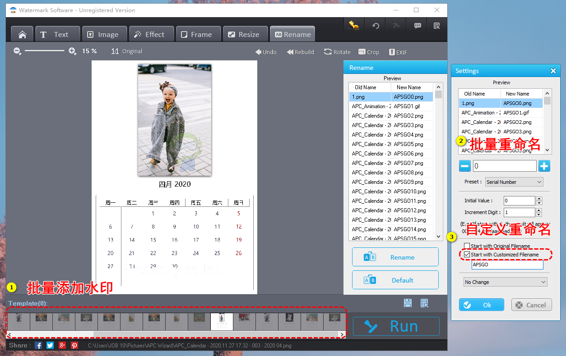Switch to the Text tab

pyautogui.click(x=58, y=34)
